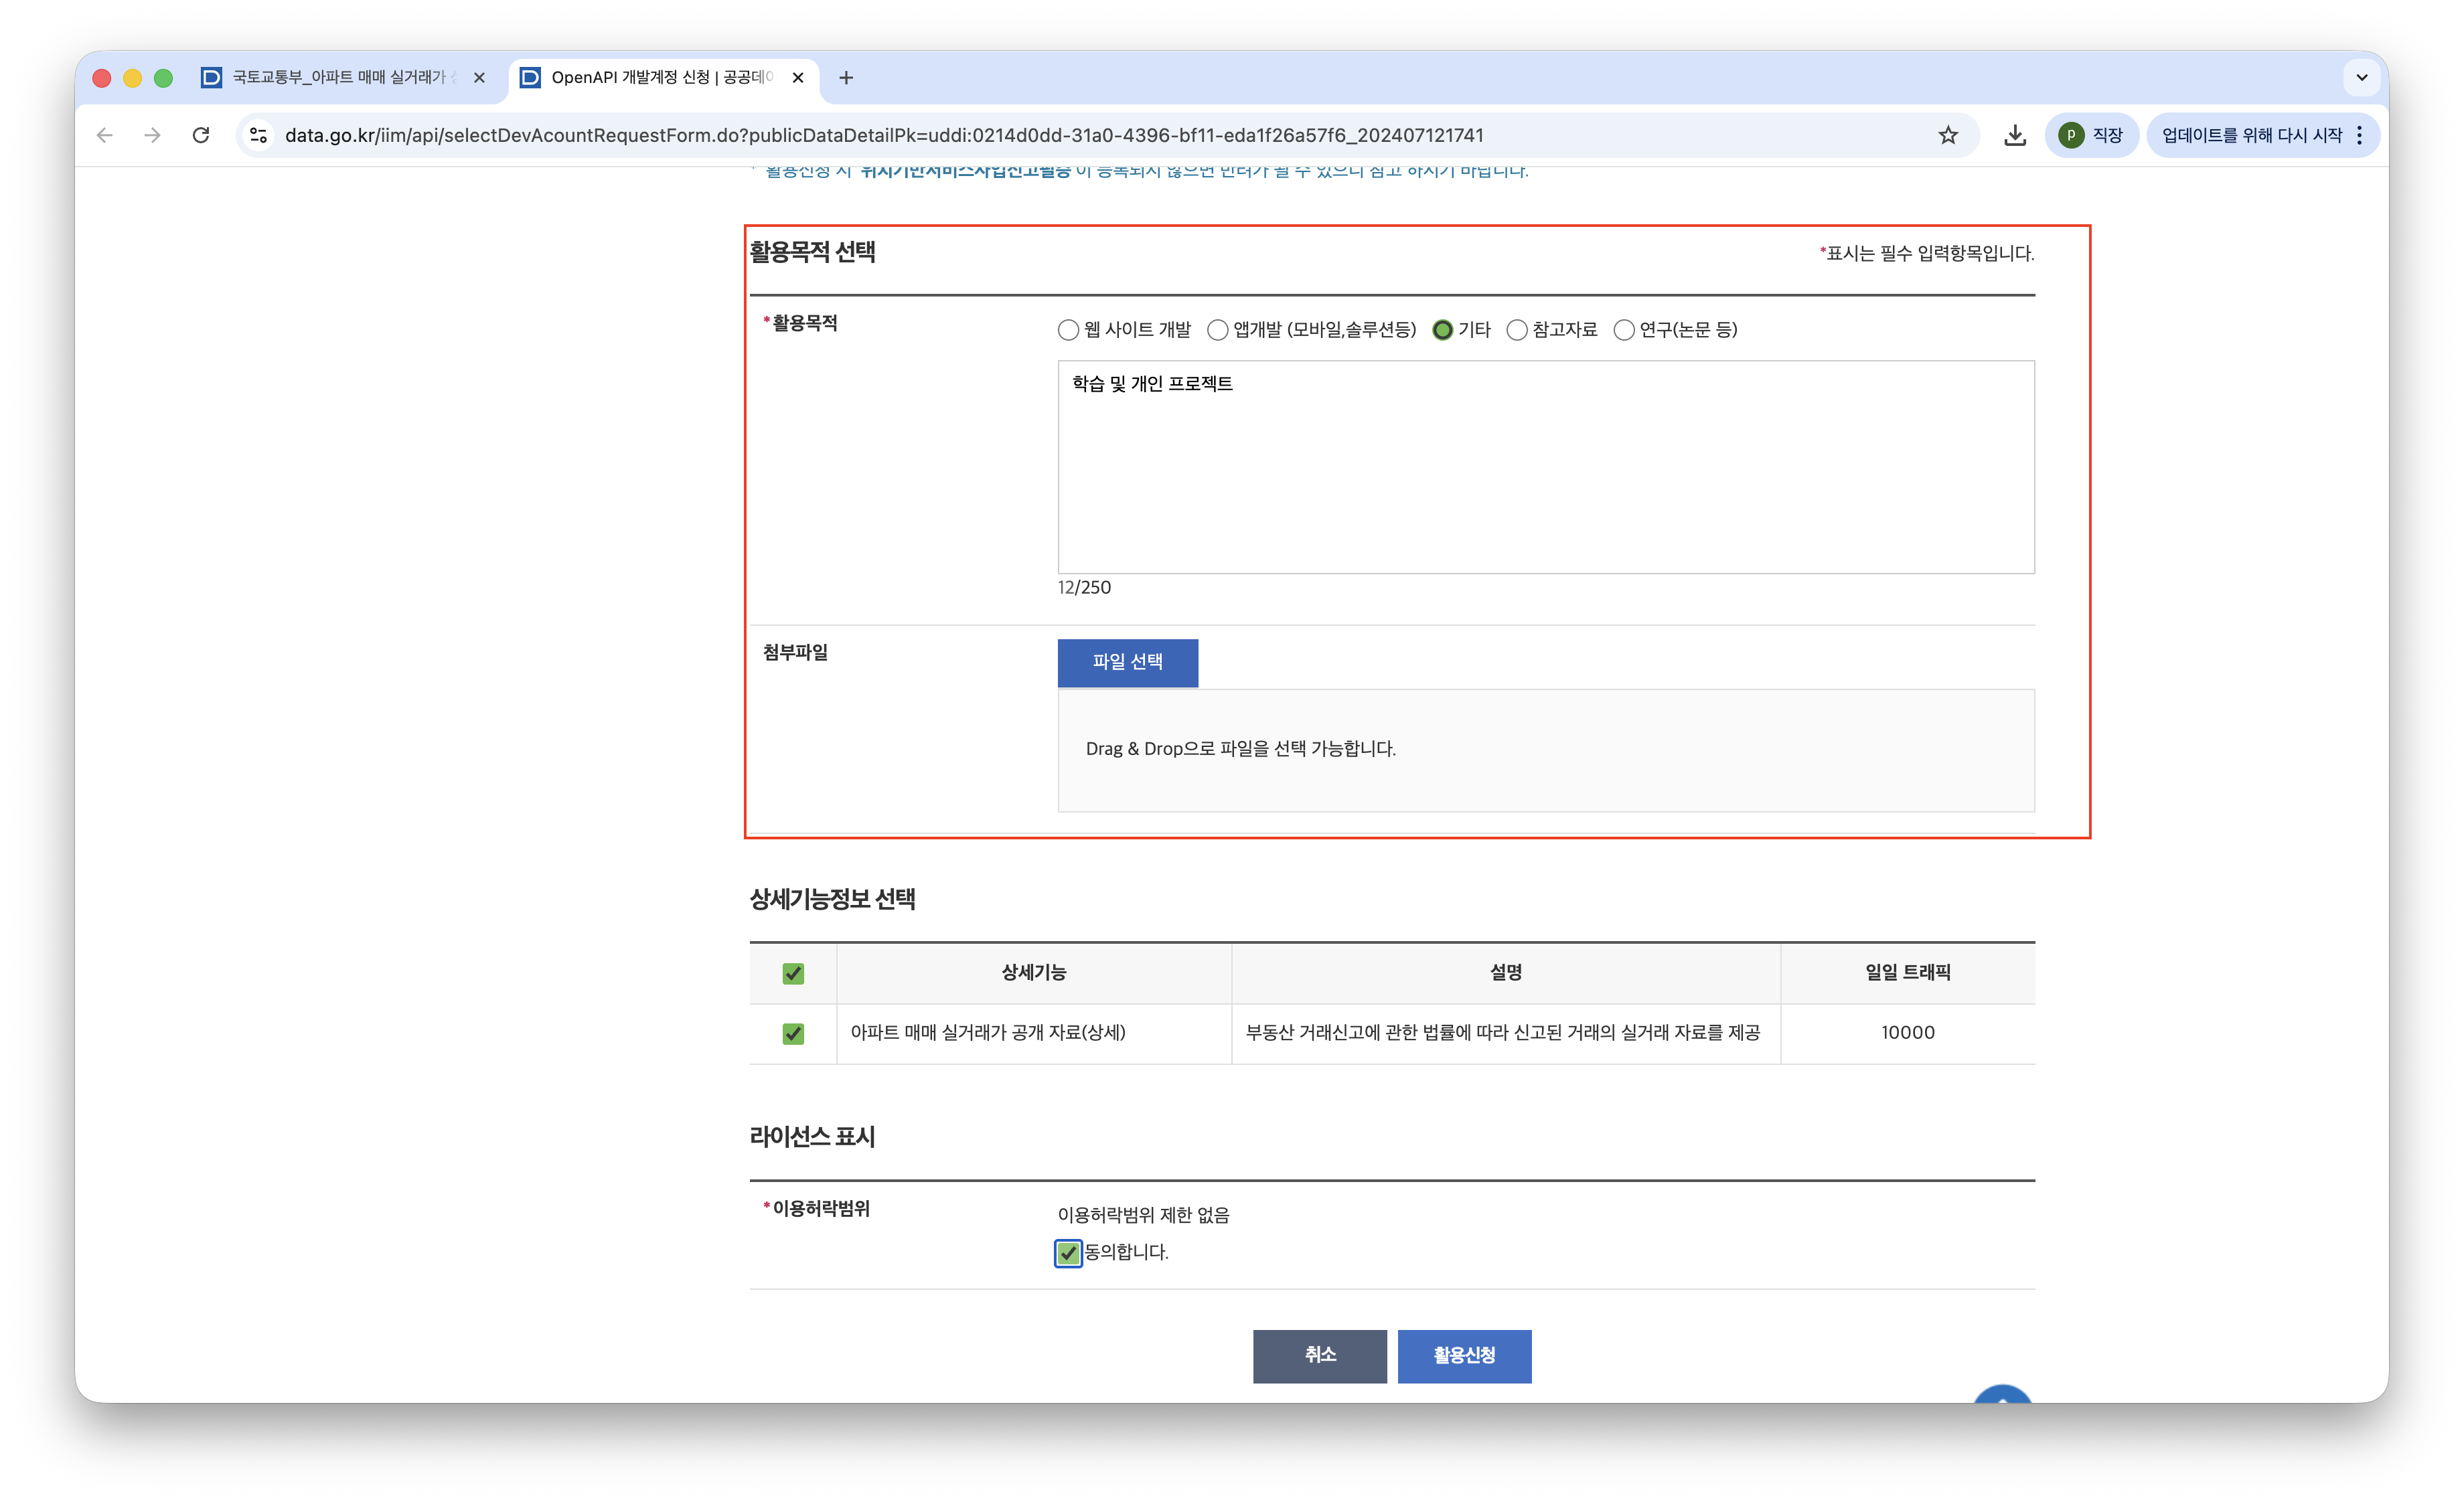Image resolution: width=2464 pixels, height=1502 pixels.
Task: Click the scroll-to-top round blue button
Action: pos(2002,1395)
